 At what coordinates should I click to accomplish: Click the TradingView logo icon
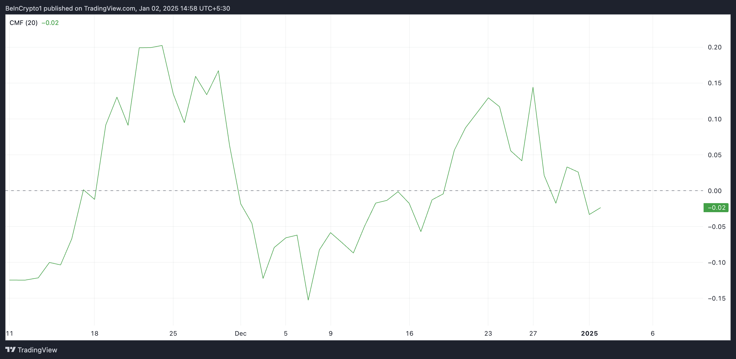click(x=11, y=350)
